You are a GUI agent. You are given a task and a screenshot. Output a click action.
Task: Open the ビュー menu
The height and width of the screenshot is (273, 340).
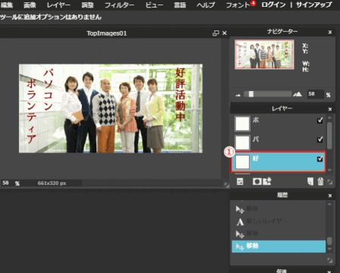pos(154,5)
